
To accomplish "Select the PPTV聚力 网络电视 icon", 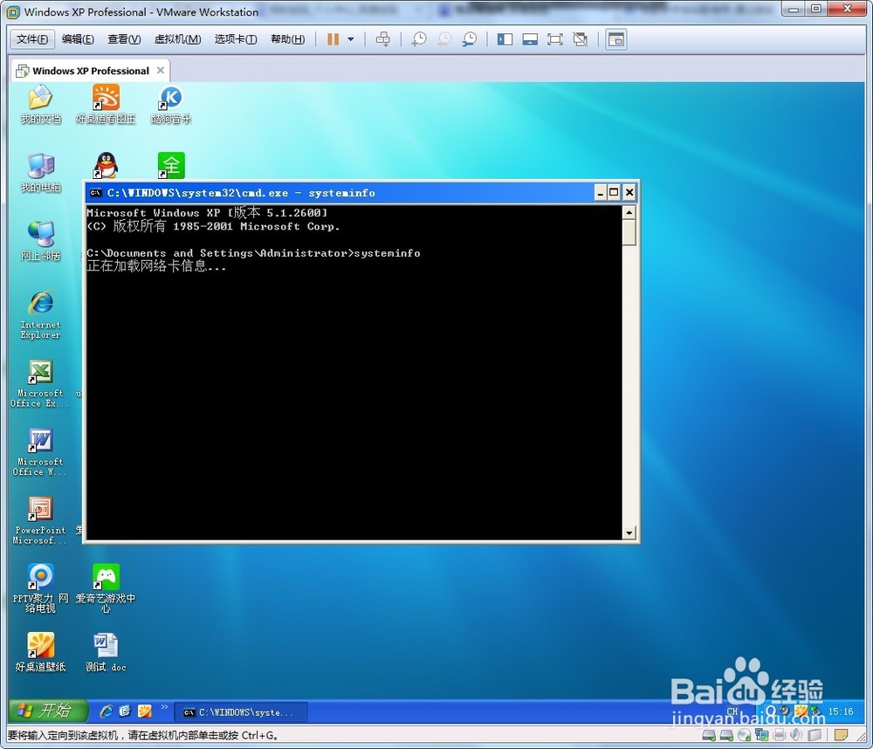I will coord(40,588).
